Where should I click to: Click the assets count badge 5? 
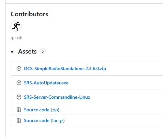pyautogui.click(x=43, y=51)
